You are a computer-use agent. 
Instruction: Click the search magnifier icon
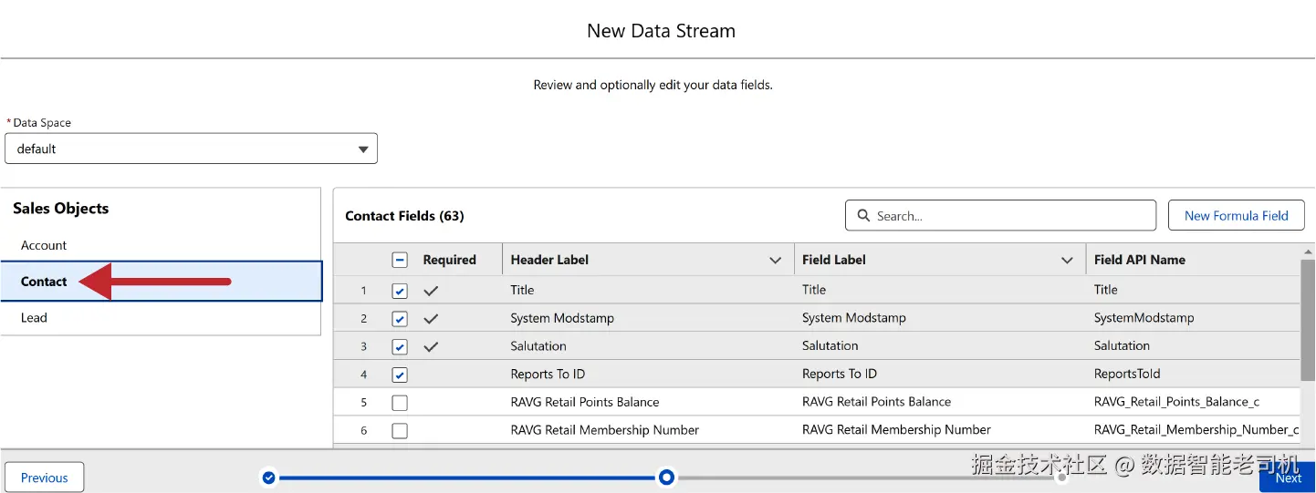(863, 216)
